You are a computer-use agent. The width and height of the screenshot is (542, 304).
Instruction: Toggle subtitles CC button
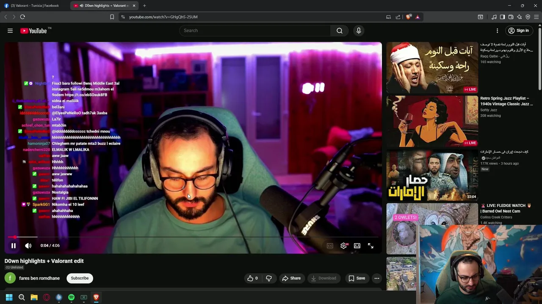(x=330, y=246)
